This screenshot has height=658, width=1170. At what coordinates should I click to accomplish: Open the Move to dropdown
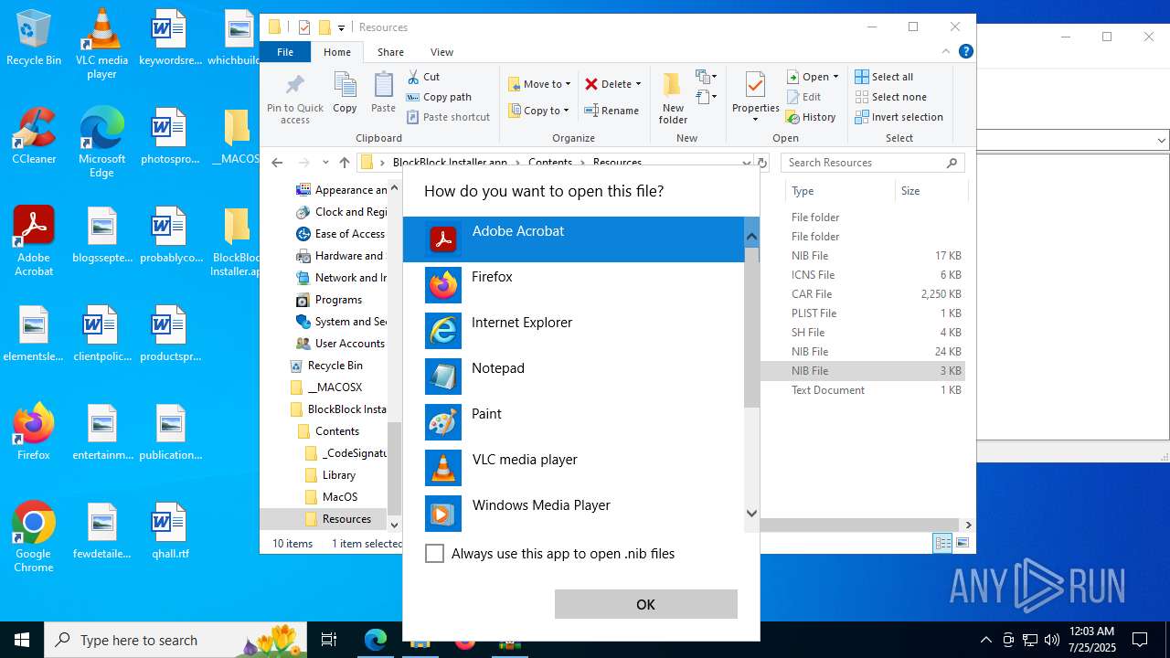539,84
